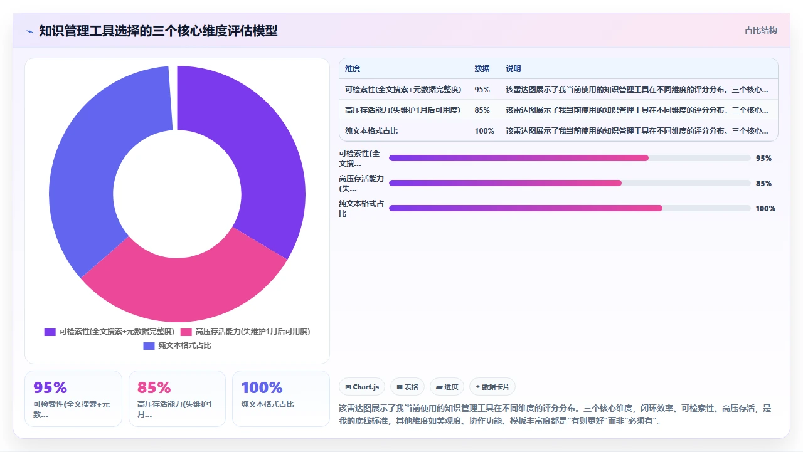Click the 高压存活能力 progress bar
The height and width of the screenshot is (452, 803).
click(570, 183)
